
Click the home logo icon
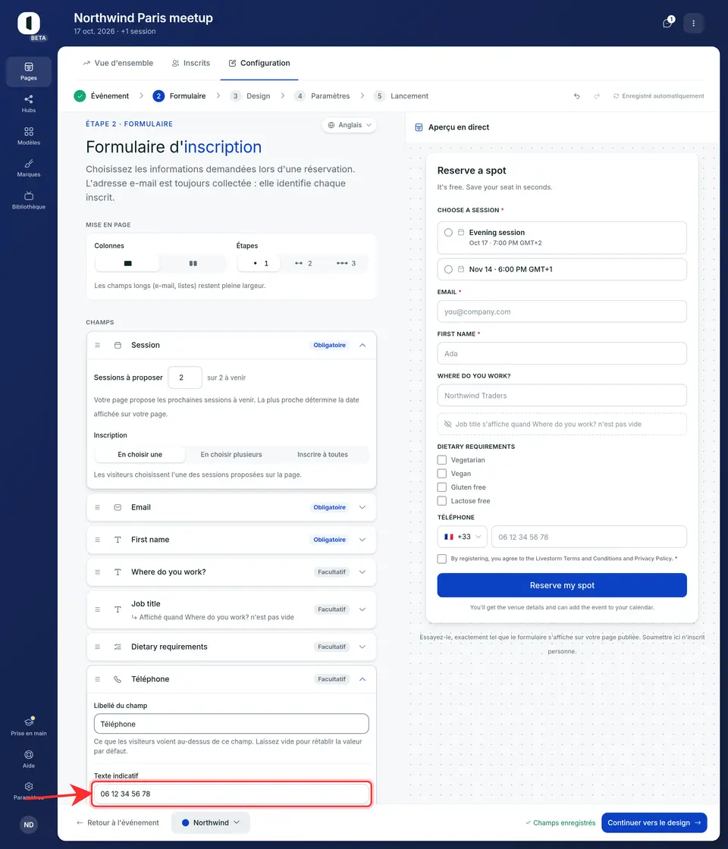29,23
